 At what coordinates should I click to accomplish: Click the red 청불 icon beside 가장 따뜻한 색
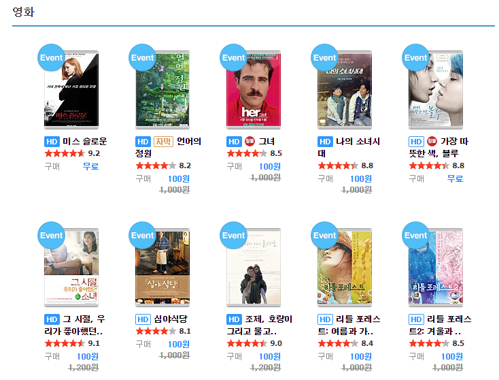tap(432, 141)
